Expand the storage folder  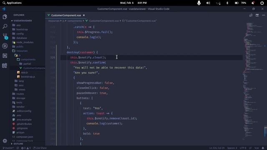click(20, 98)
